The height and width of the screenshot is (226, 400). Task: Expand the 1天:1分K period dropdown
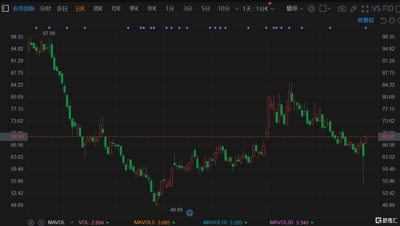point(258,9)
